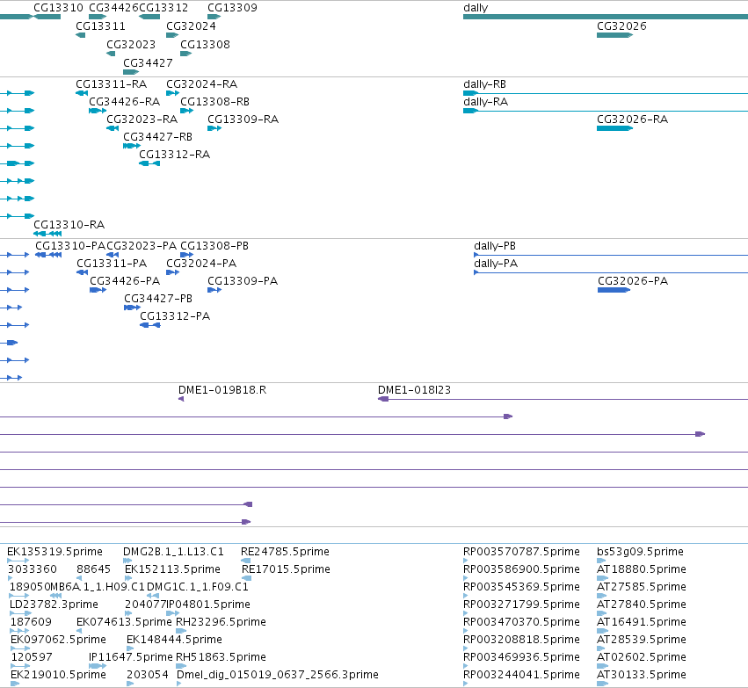The width and height of the screenshot is (748, 688).
Task: Open the RP003244041.5prime EST label
Action: coord(522,675)
